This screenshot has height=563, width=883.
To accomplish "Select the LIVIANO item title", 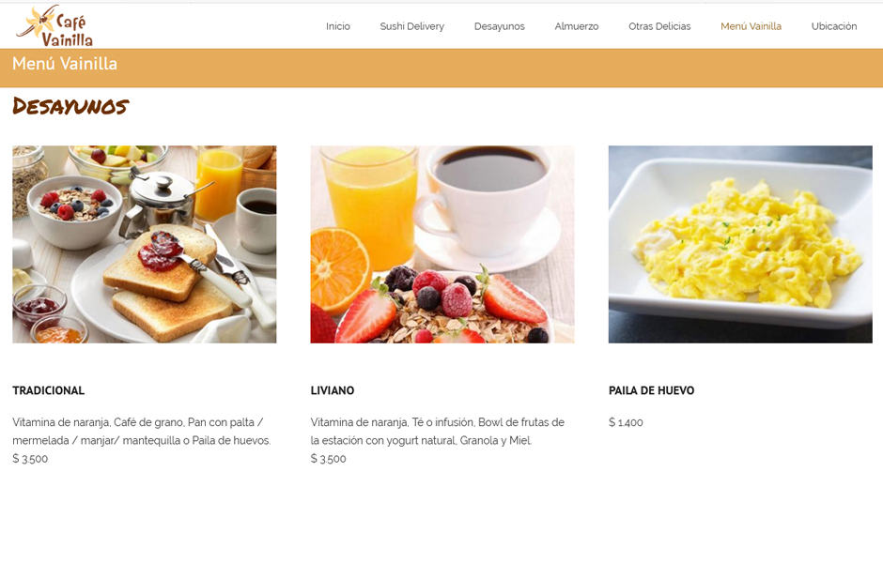I will click(x=333, y=390).
